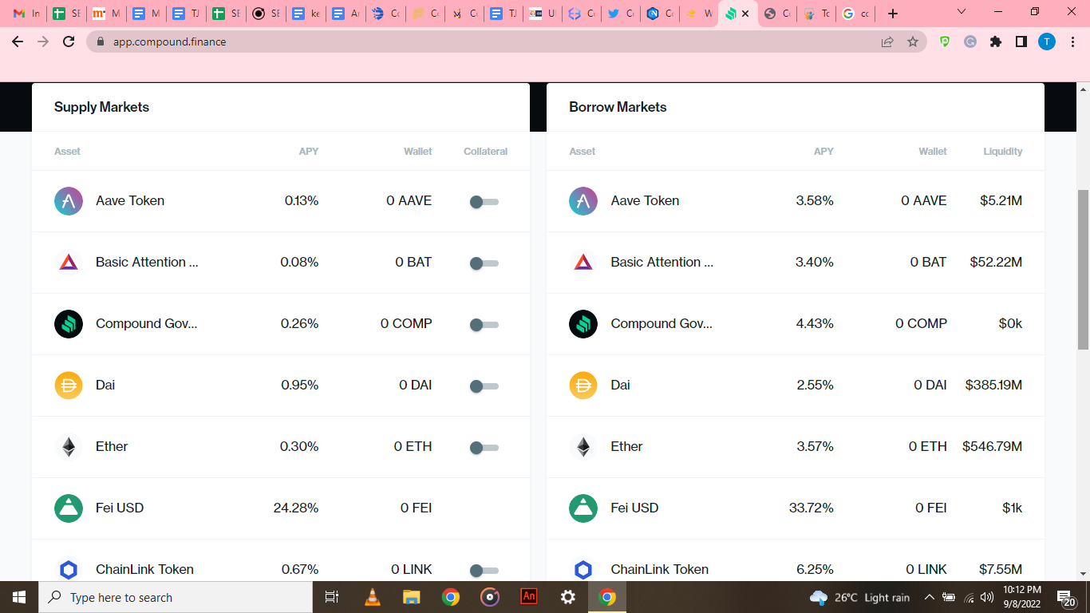1090x613 pixels.
Task: Open VLC media player from taskbar
Action: click(x=373, y=597)
